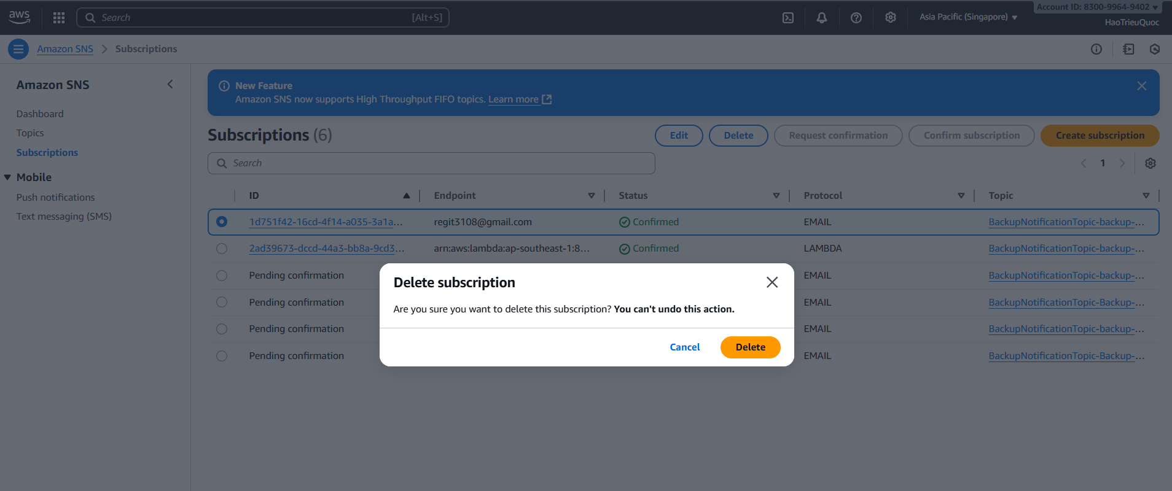Image resolution: width=1172 pixels, height=491 pixels.
Task: Click Create subscription button
Action: [x=1100, y=136]
